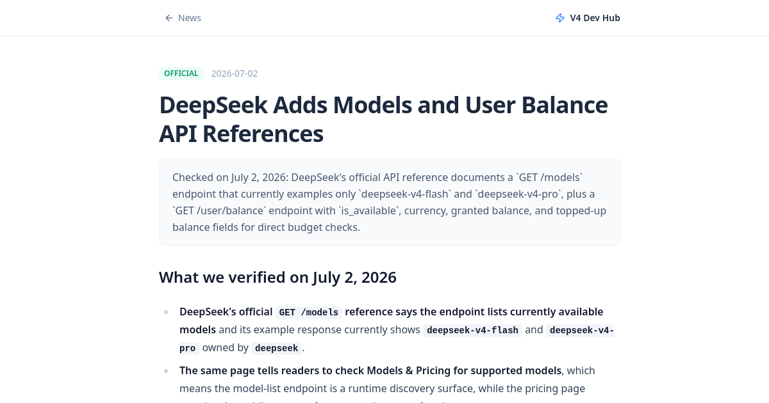Click the lightning bolt logo icon

(x=560, y=18)
